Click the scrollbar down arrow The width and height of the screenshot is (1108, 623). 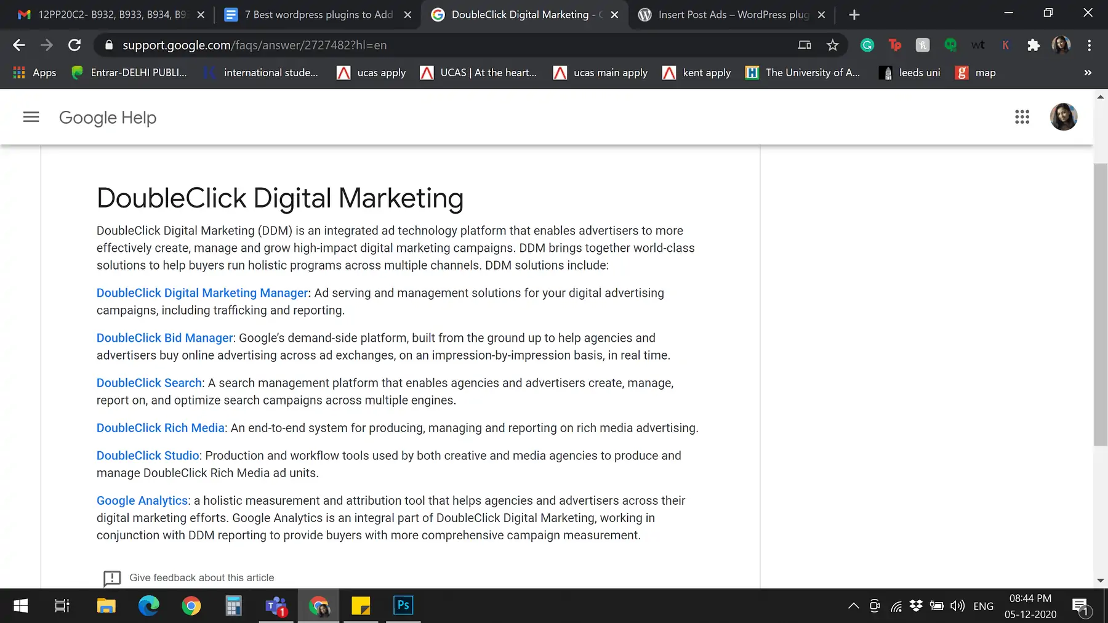pos(1100,581)
